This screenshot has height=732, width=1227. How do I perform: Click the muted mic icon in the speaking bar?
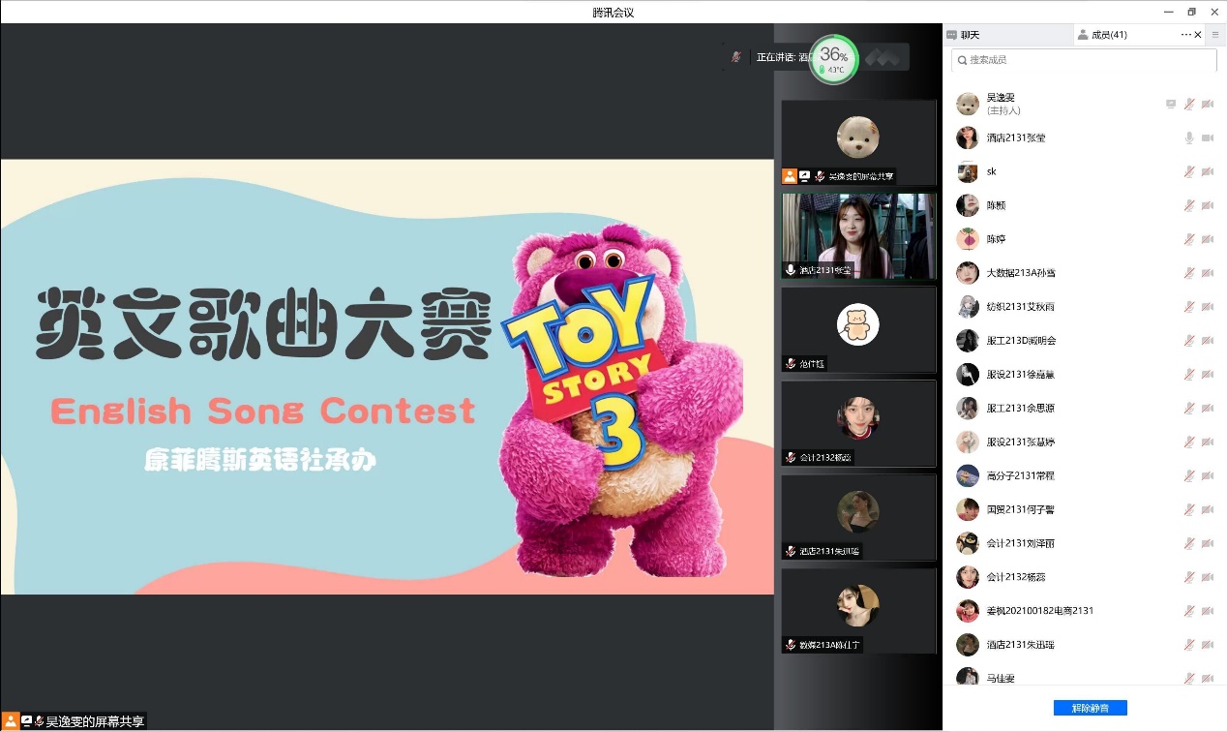[737, 57]
